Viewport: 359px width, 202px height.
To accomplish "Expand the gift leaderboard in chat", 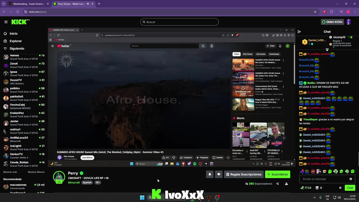I will tap(327, 50).
